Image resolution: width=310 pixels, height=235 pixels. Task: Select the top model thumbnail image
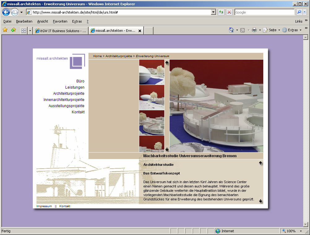152,72
